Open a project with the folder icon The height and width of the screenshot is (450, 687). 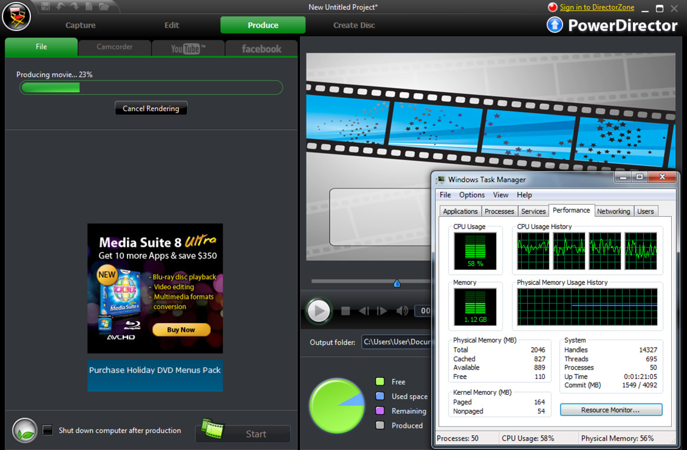104,6
